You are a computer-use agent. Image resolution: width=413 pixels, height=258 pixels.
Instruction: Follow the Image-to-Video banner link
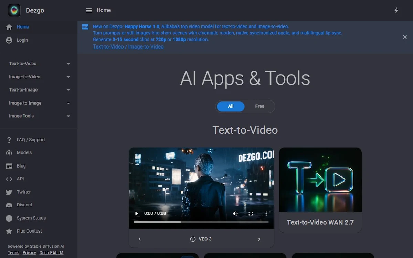(146, 46)
